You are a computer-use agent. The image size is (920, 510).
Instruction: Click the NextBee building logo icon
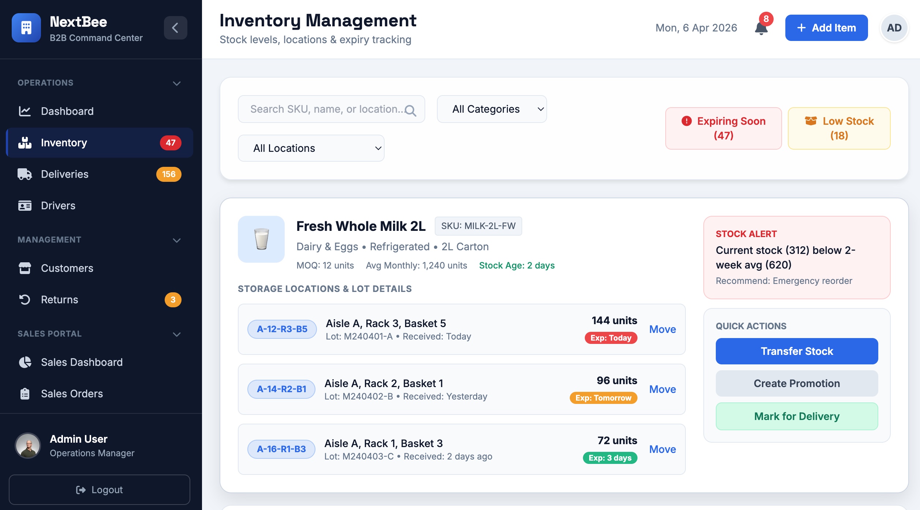click(x=26, y=28)
